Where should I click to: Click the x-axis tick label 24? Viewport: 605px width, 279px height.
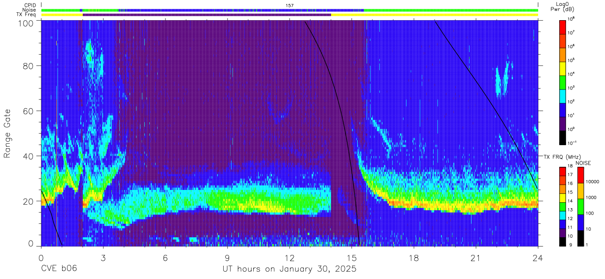click(538, 258)
